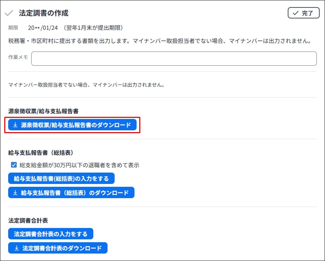
Task: Open 法定調書合計表の入力をする
Action: click(x=50, y=234)
